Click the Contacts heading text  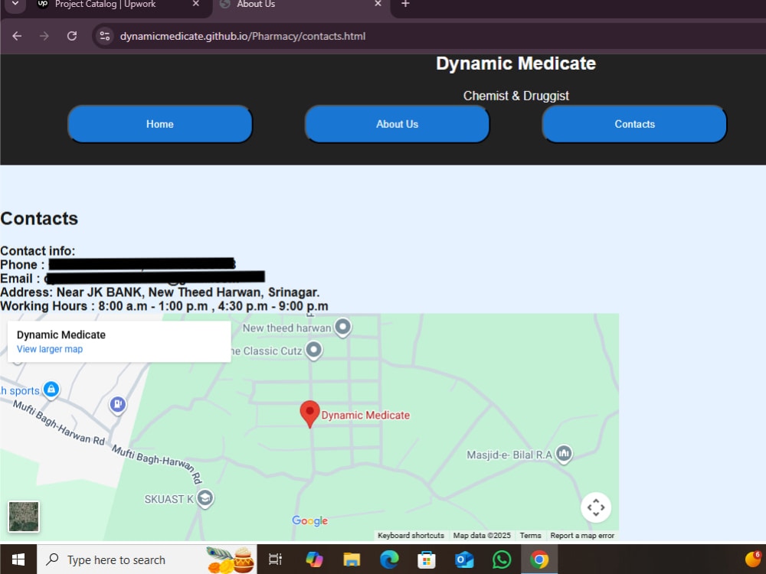[39, 218]
